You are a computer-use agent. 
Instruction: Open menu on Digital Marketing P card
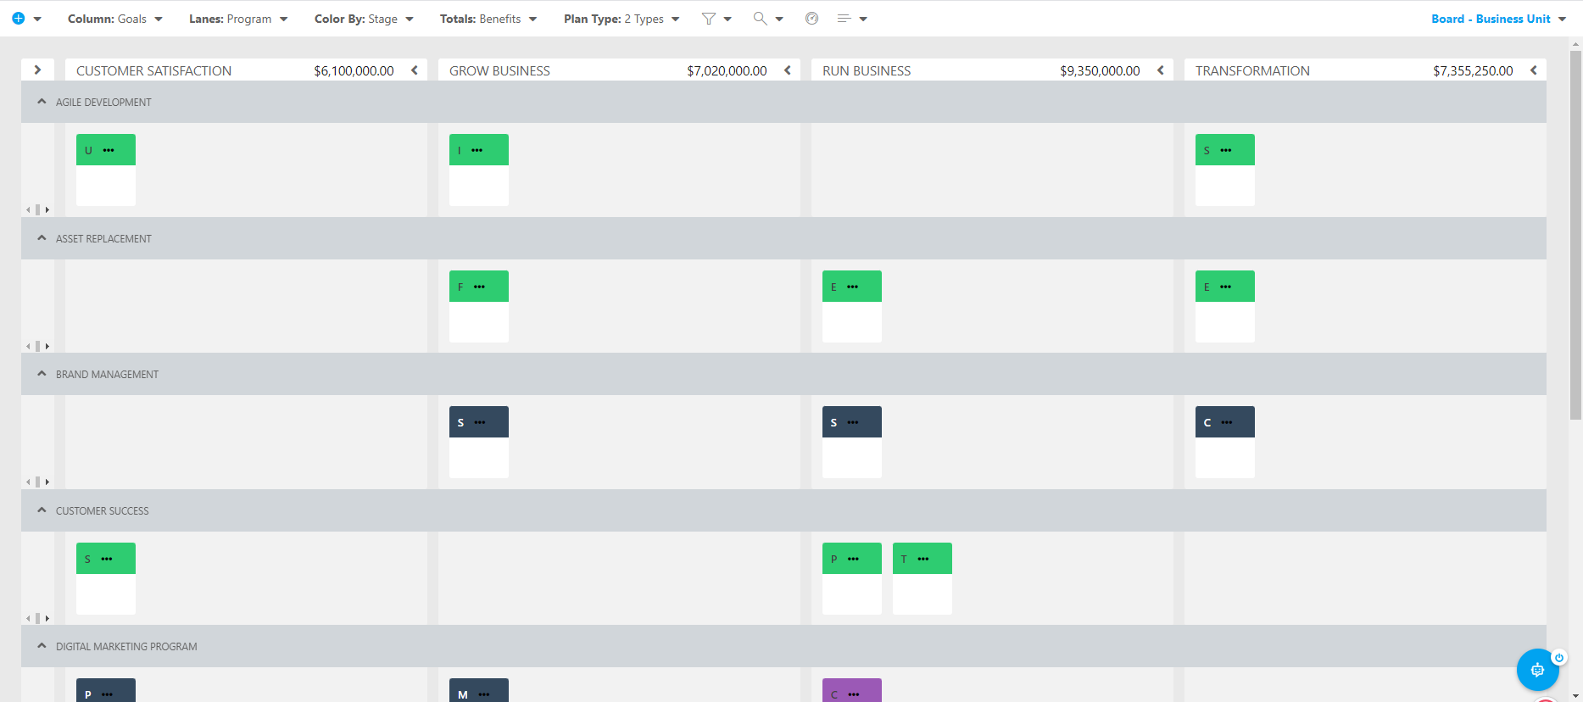[x=107, y=694]
